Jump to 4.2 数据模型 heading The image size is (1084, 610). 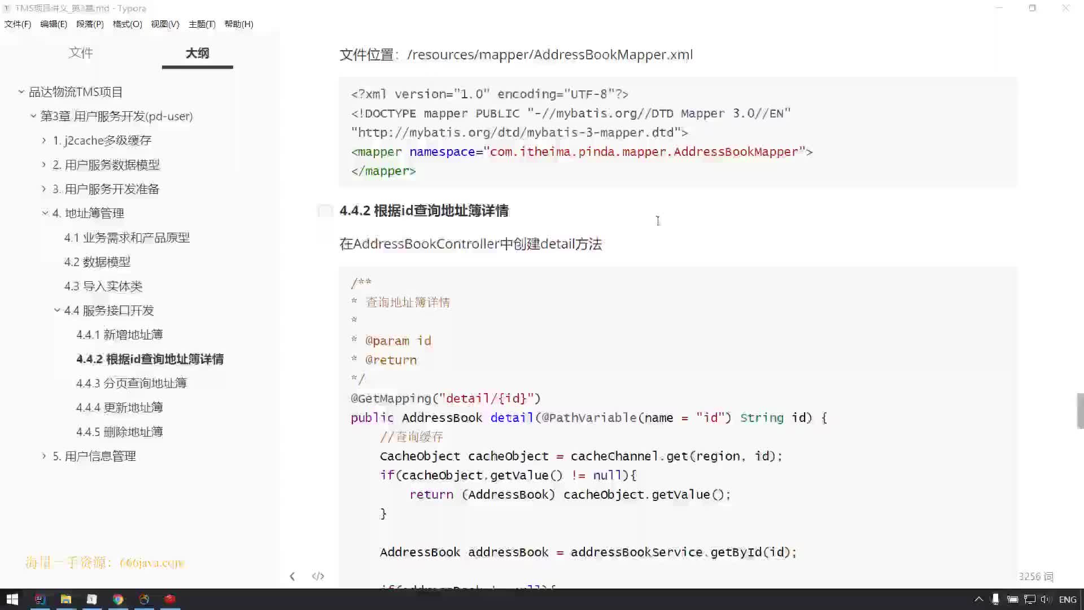[97, 262]
